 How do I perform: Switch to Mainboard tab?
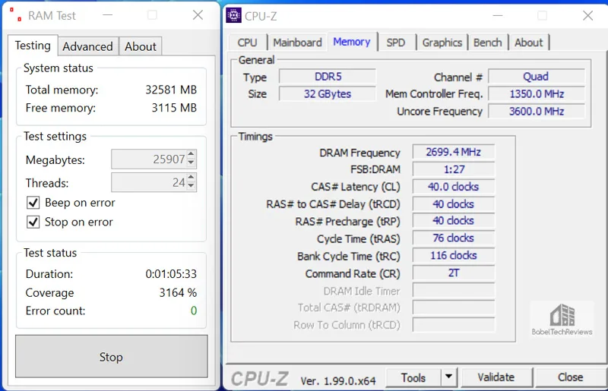click(297, 43)
